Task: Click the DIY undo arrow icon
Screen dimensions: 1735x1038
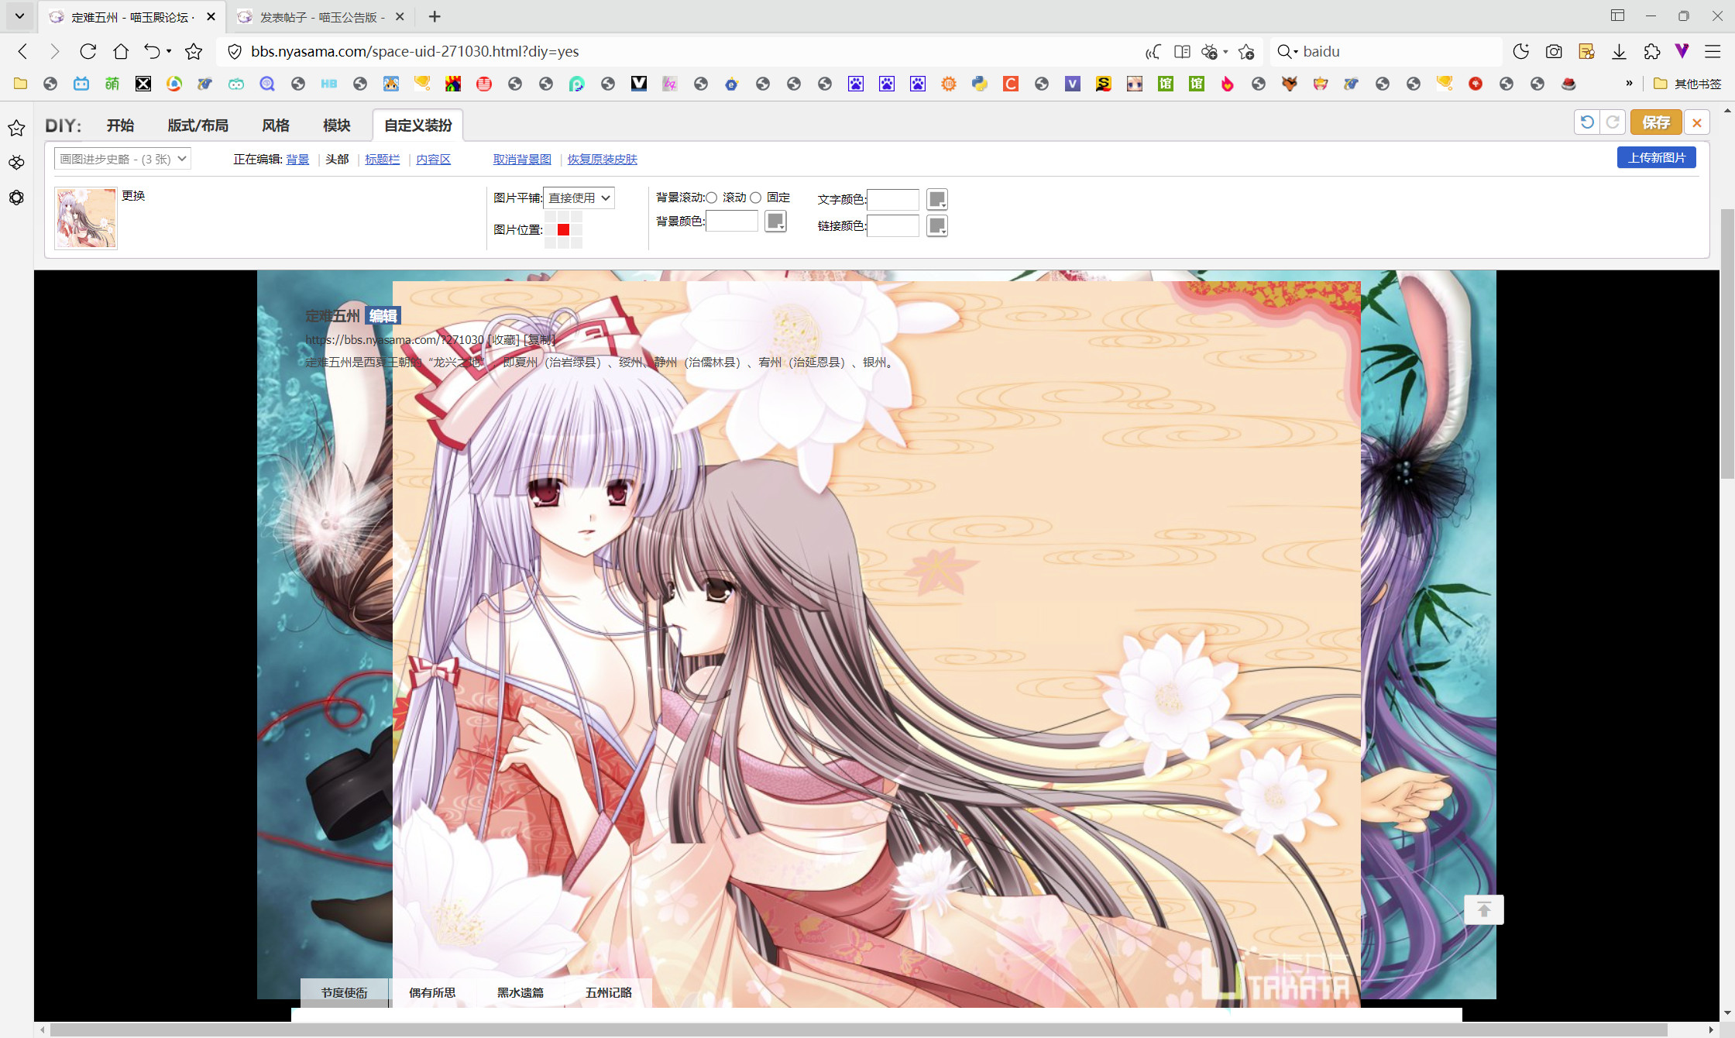Action: [1586, 122]
